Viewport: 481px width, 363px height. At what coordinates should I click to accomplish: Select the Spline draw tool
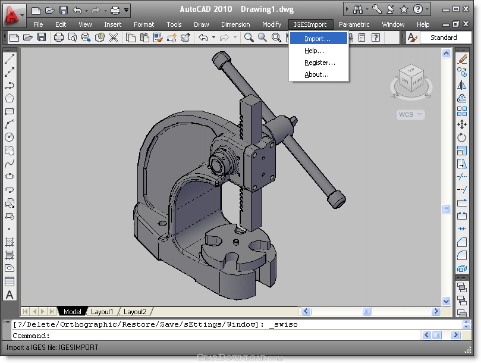[x=10, y=164]
